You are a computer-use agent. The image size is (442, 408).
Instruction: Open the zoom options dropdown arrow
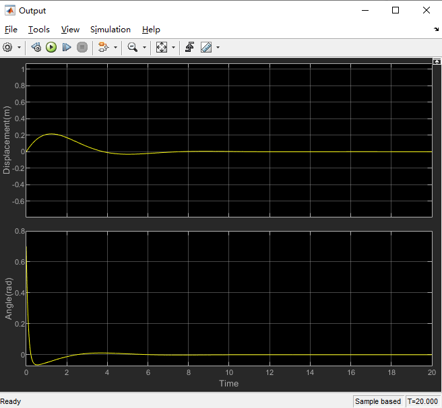tap(144, 47)
